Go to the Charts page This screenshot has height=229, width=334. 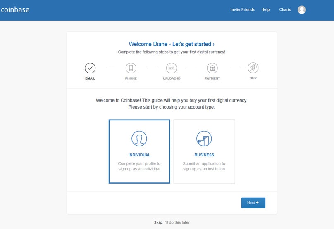click(x=285, y=9)
